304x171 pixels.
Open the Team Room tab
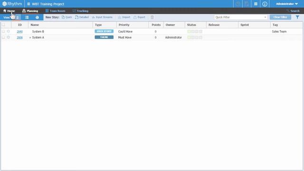point(56,11)
